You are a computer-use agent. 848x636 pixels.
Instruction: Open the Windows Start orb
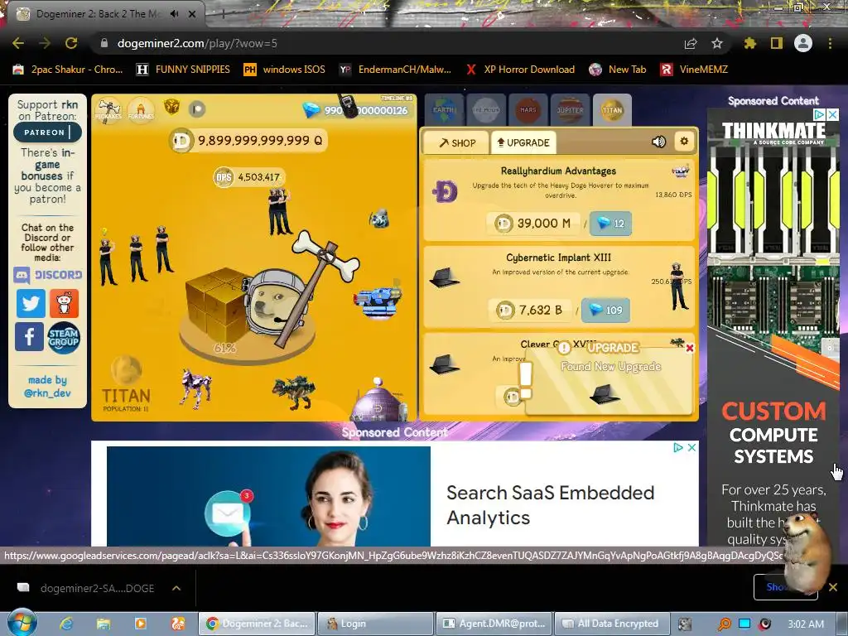[22, 623]
